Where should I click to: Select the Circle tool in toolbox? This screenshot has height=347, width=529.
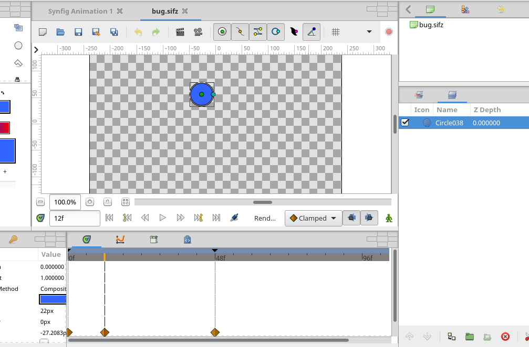coord(18,46)
